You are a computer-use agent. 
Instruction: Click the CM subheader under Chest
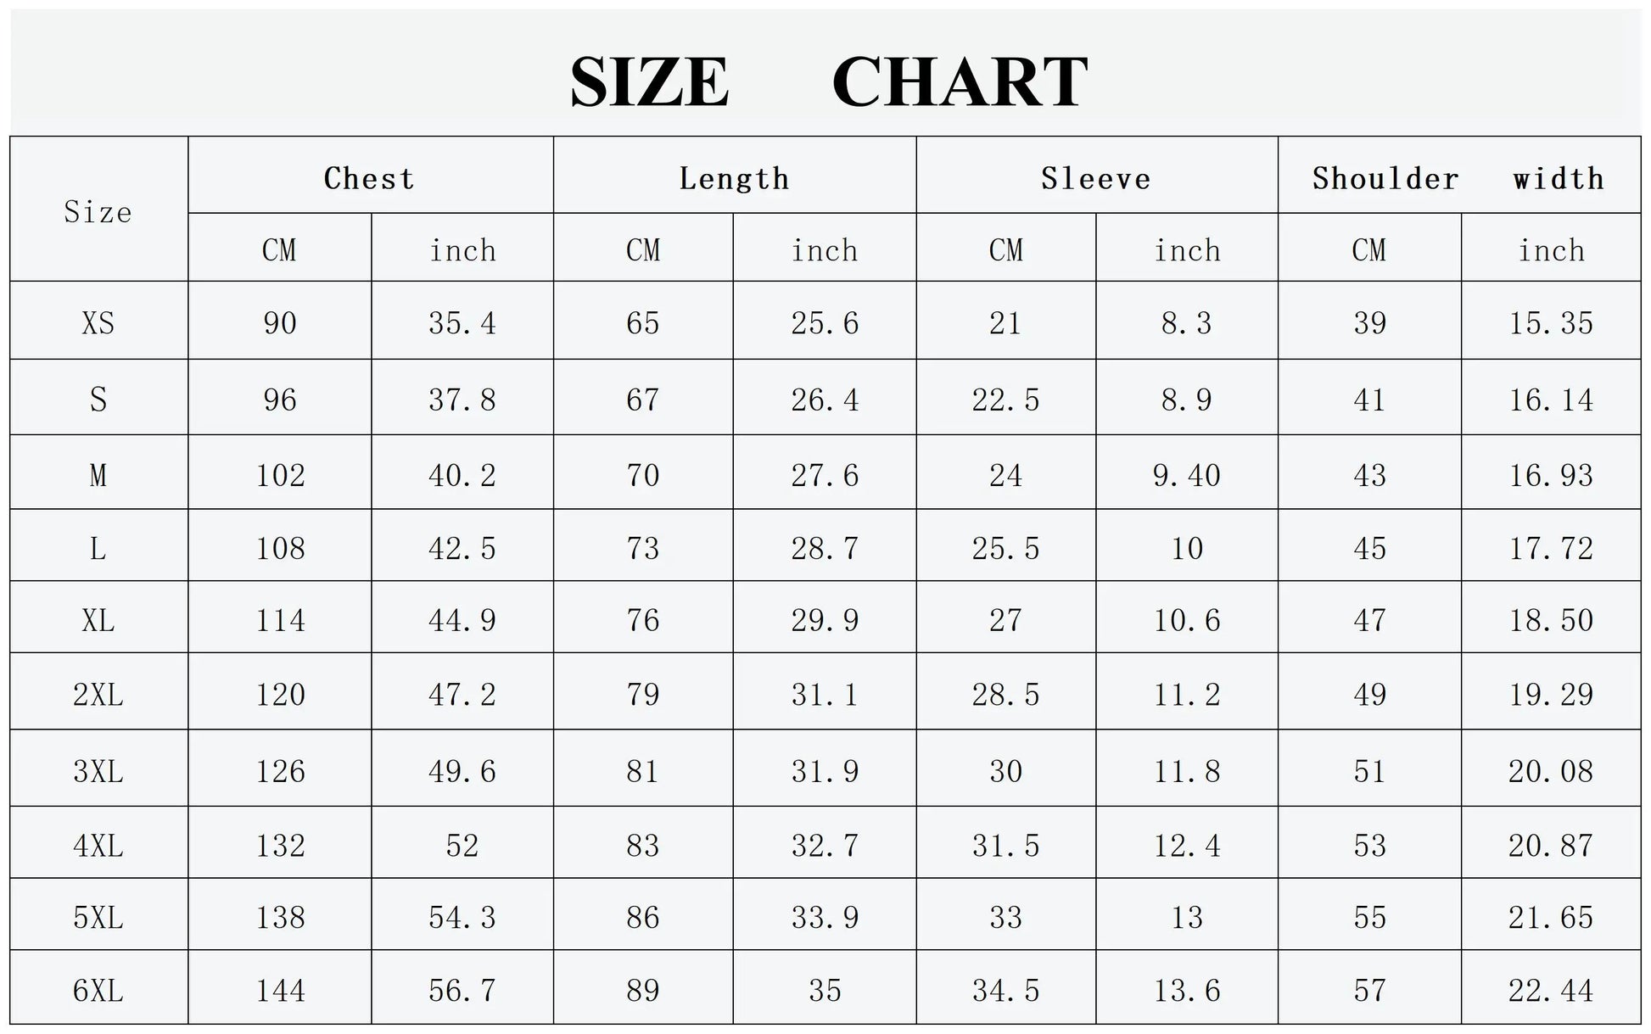click(x=279, y=250)
